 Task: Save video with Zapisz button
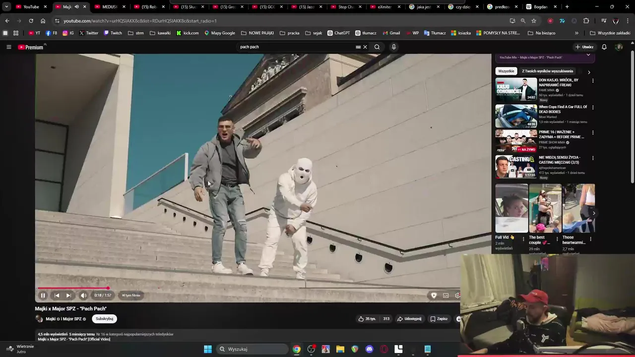(x=439, y=319)
